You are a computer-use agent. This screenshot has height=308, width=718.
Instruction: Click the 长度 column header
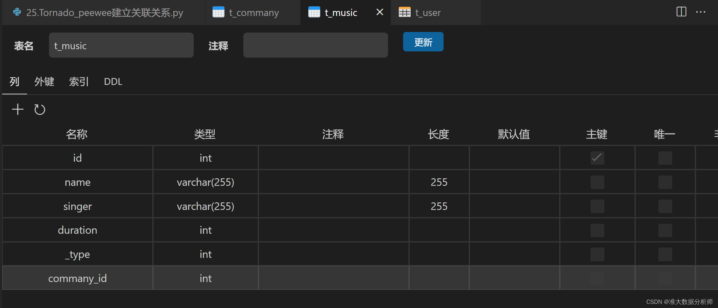pyautogui.click(x=439, y=134)
